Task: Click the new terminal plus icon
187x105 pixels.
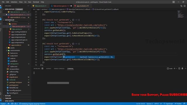Action: [174, 69]
